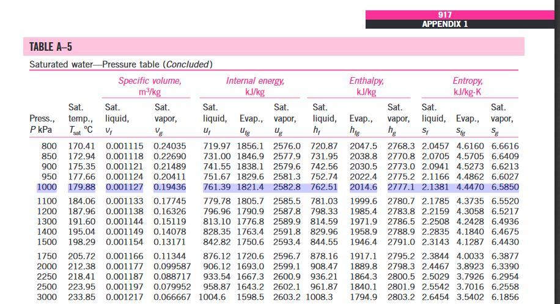Click the Sat. temp. column header

tap(81, 118)
